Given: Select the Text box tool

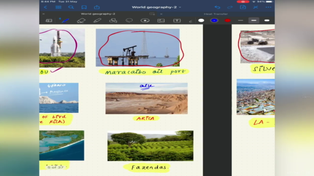Looking at the screenshot, I should [177, 21].
